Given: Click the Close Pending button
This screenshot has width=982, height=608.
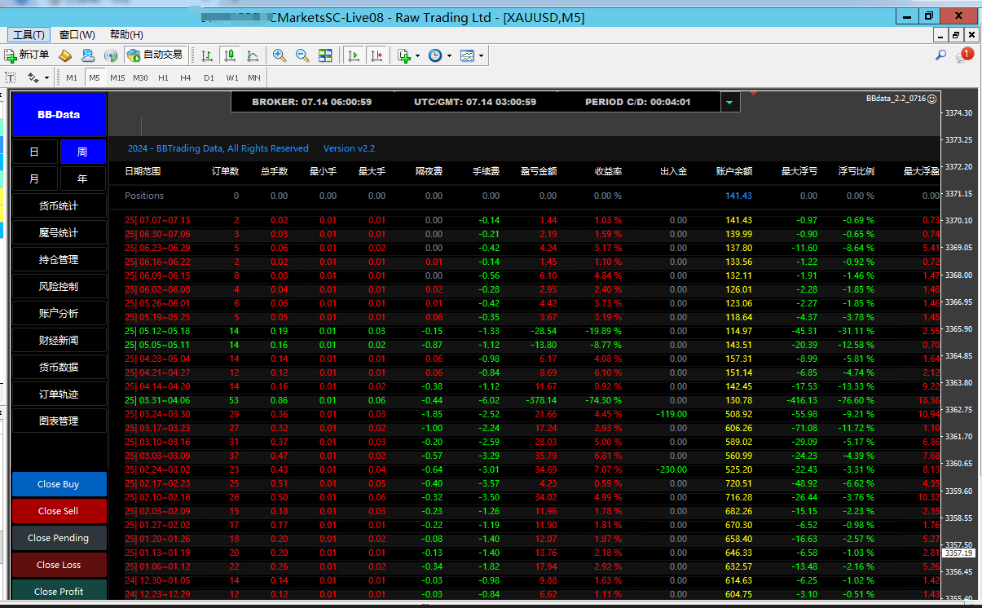Looking at the screenshot, I should click(x=59, y=538).
